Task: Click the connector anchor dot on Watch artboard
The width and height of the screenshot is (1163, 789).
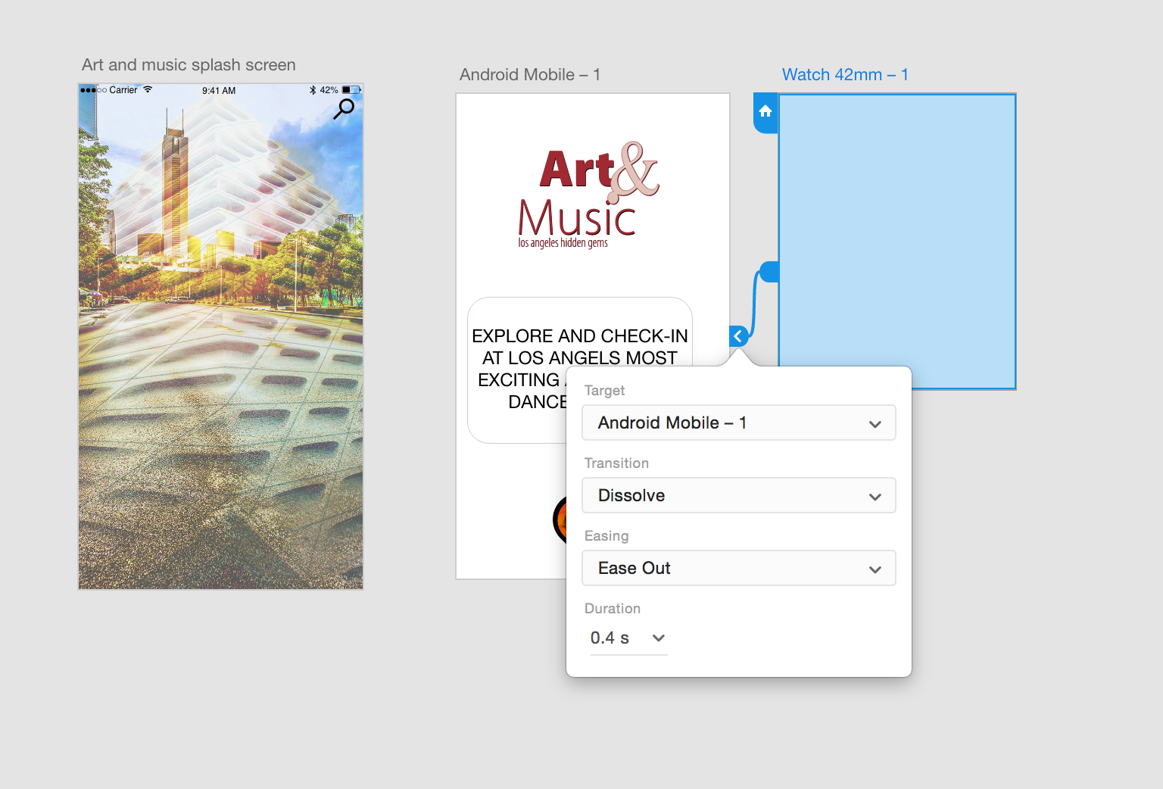Action: (769, 269)
